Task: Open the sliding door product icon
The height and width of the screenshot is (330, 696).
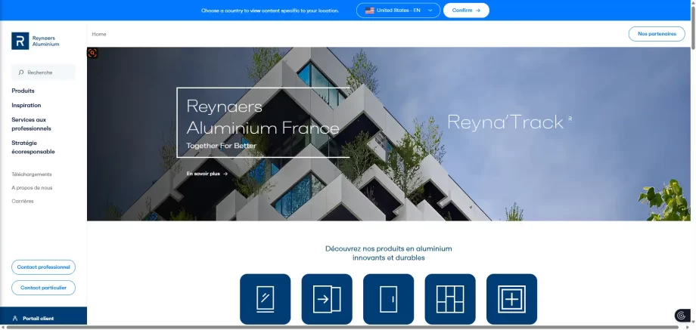Action: pyautogui.click(x=327, y=299)
